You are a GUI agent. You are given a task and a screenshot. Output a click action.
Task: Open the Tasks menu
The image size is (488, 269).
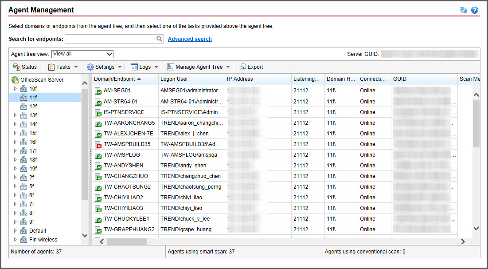(x=63, y=67)
